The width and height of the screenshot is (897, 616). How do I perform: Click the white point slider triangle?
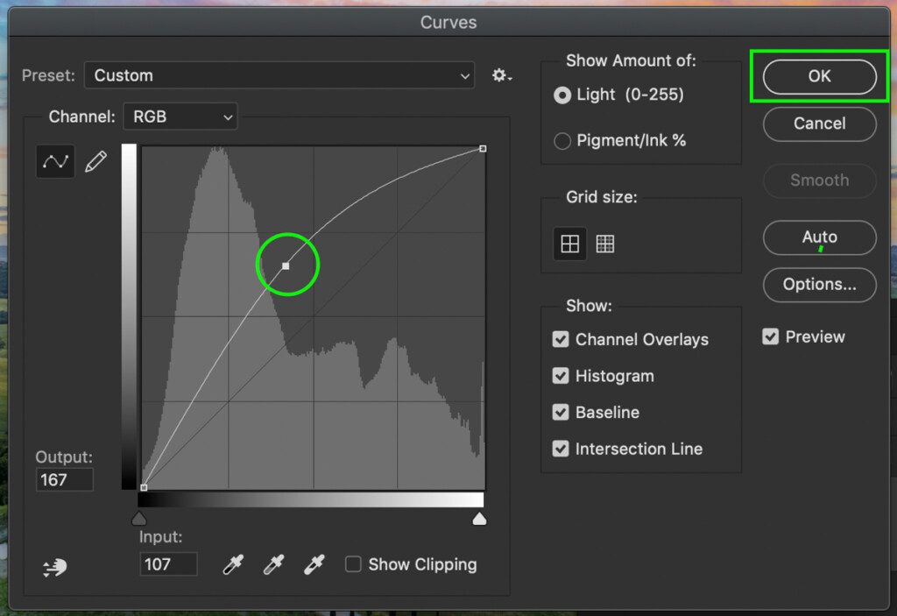(479, 519)
